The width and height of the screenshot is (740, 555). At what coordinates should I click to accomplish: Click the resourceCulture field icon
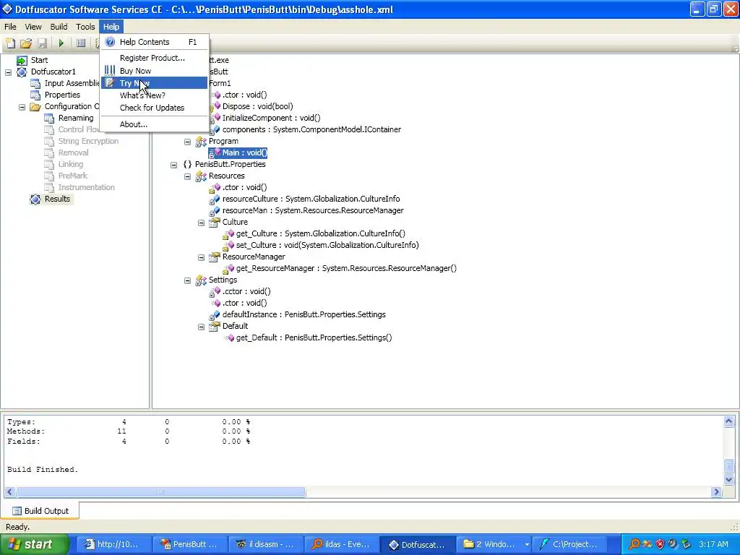coord(215,199)
